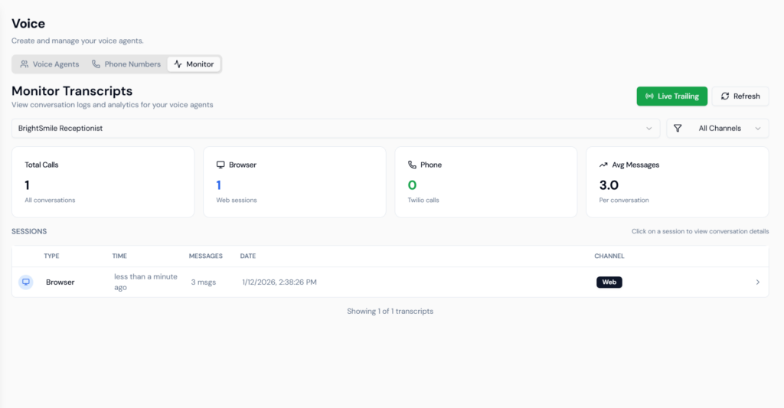Click the Voice Agents people icon

pos(24,64)
